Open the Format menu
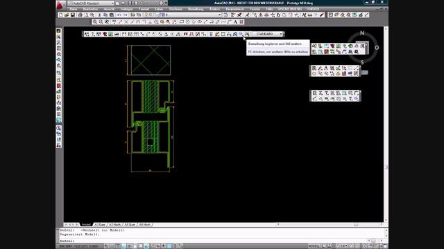 (144, 9)
